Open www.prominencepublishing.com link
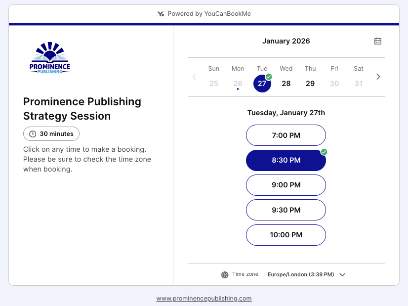The image size is (408, 306). pyautogui.click(x=204, y=299)
